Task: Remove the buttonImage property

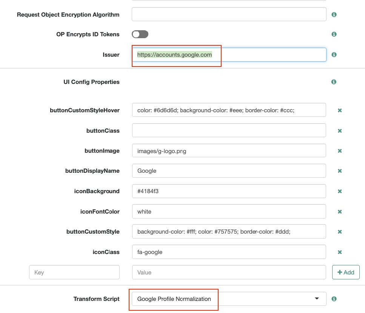Action: (340, 151)
